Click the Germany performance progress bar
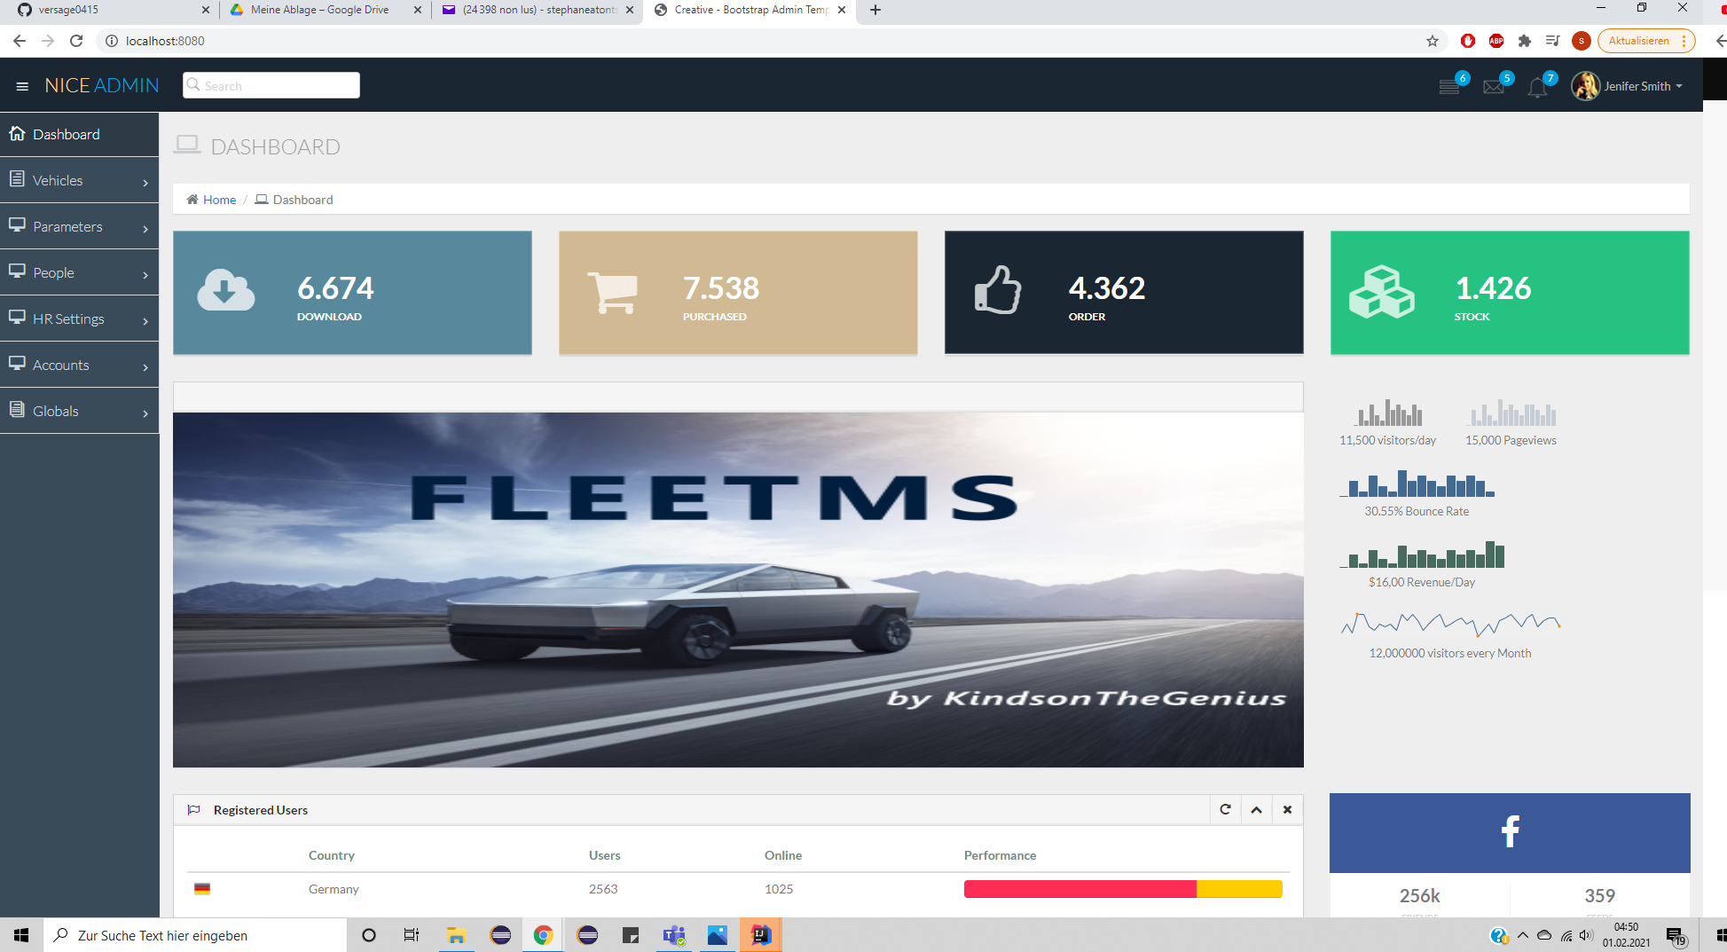This screenshot has height=952, width=1727. [1123, 889]
